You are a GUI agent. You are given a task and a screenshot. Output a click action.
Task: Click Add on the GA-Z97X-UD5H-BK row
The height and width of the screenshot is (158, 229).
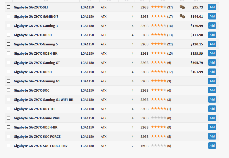click(212, 127)
